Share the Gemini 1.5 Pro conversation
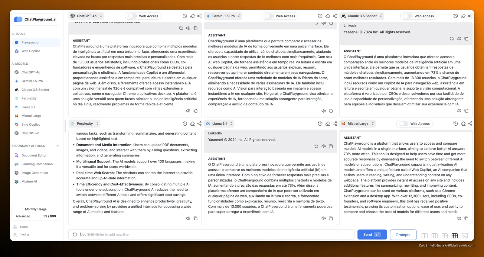The height and width of the screenshot is (257, 484). tap(335, 16)
